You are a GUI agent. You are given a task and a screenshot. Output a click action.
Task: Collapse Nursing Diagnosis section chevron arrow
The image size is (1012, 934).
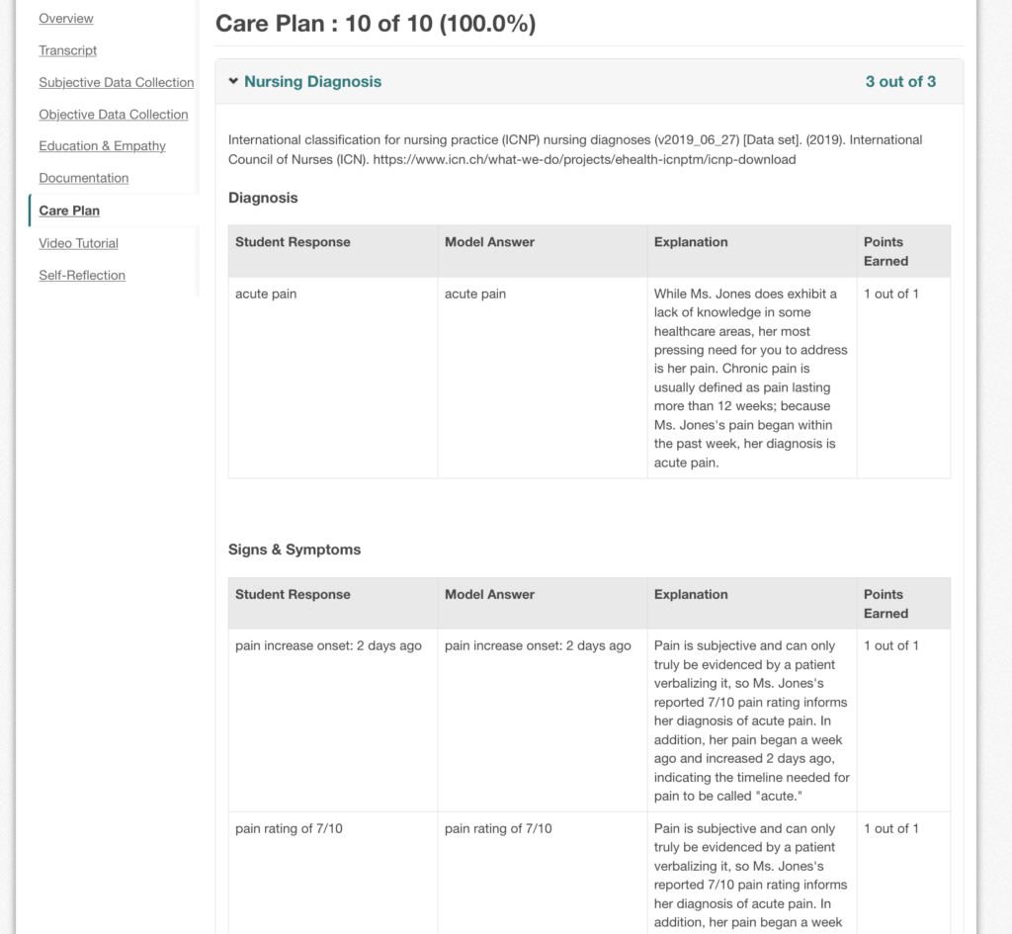click(233, 82)
